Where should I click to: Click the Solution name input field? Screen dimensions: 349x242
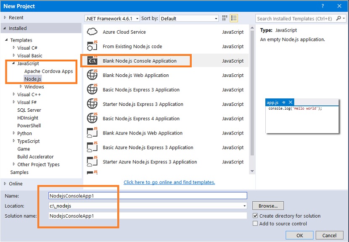pyautogui.click(x=148, y=216)
